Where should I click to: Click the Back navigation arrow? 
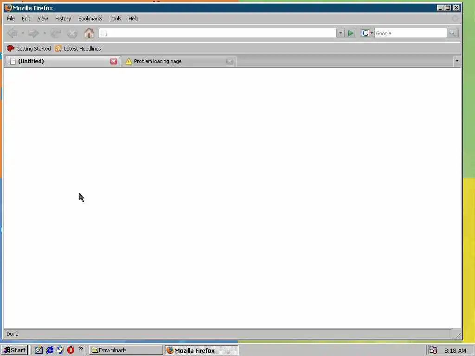point(13,33)
